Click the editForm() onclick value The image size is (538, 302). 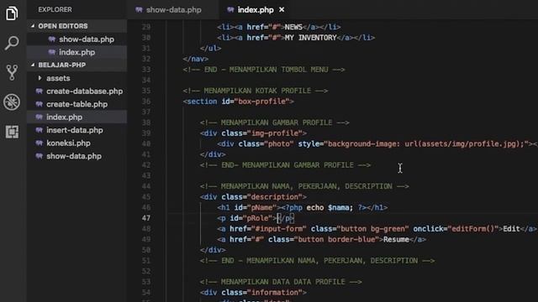coord(472,229)
